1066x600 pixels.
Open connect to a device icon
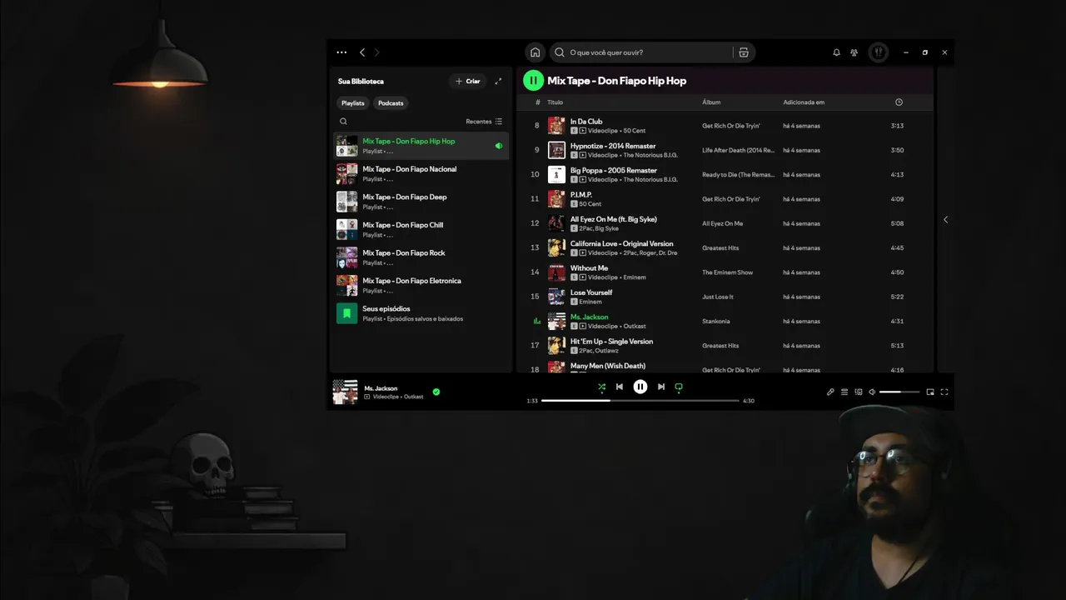coord(859,392)
